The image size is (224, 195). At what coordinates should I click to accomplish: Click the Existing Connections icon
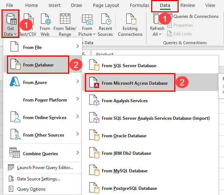click(x=131, y=19)
